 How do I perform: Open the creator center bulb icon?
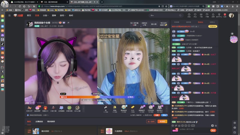[219, 15]
